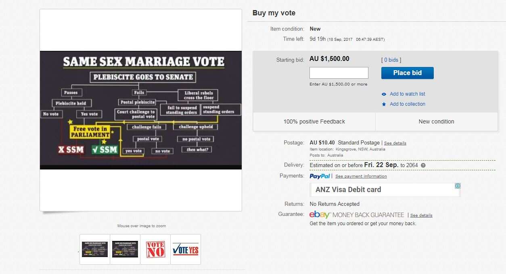
Task: Open See details next to Standard Postage
Action: point(395,143)
